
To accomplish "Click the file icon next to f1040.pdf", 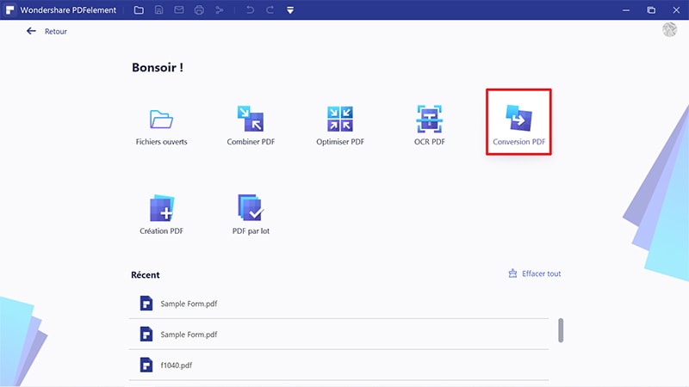I will pyautogui.click(x=146, y=365).
